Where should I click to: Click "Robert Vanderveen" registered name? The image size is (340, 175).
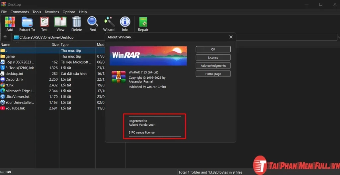[x=142, y=125]
